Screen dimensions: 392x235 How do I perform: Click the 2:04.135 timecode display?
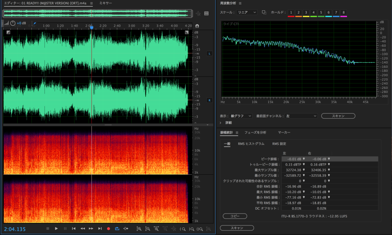click(15, 229)
